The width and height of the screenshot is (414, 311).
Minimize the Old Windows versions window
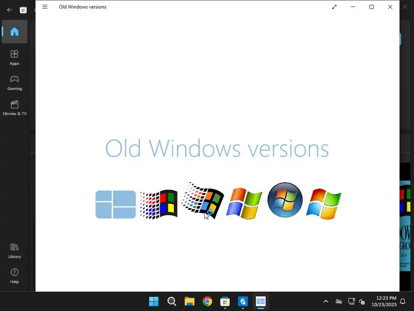coord(353,7)
